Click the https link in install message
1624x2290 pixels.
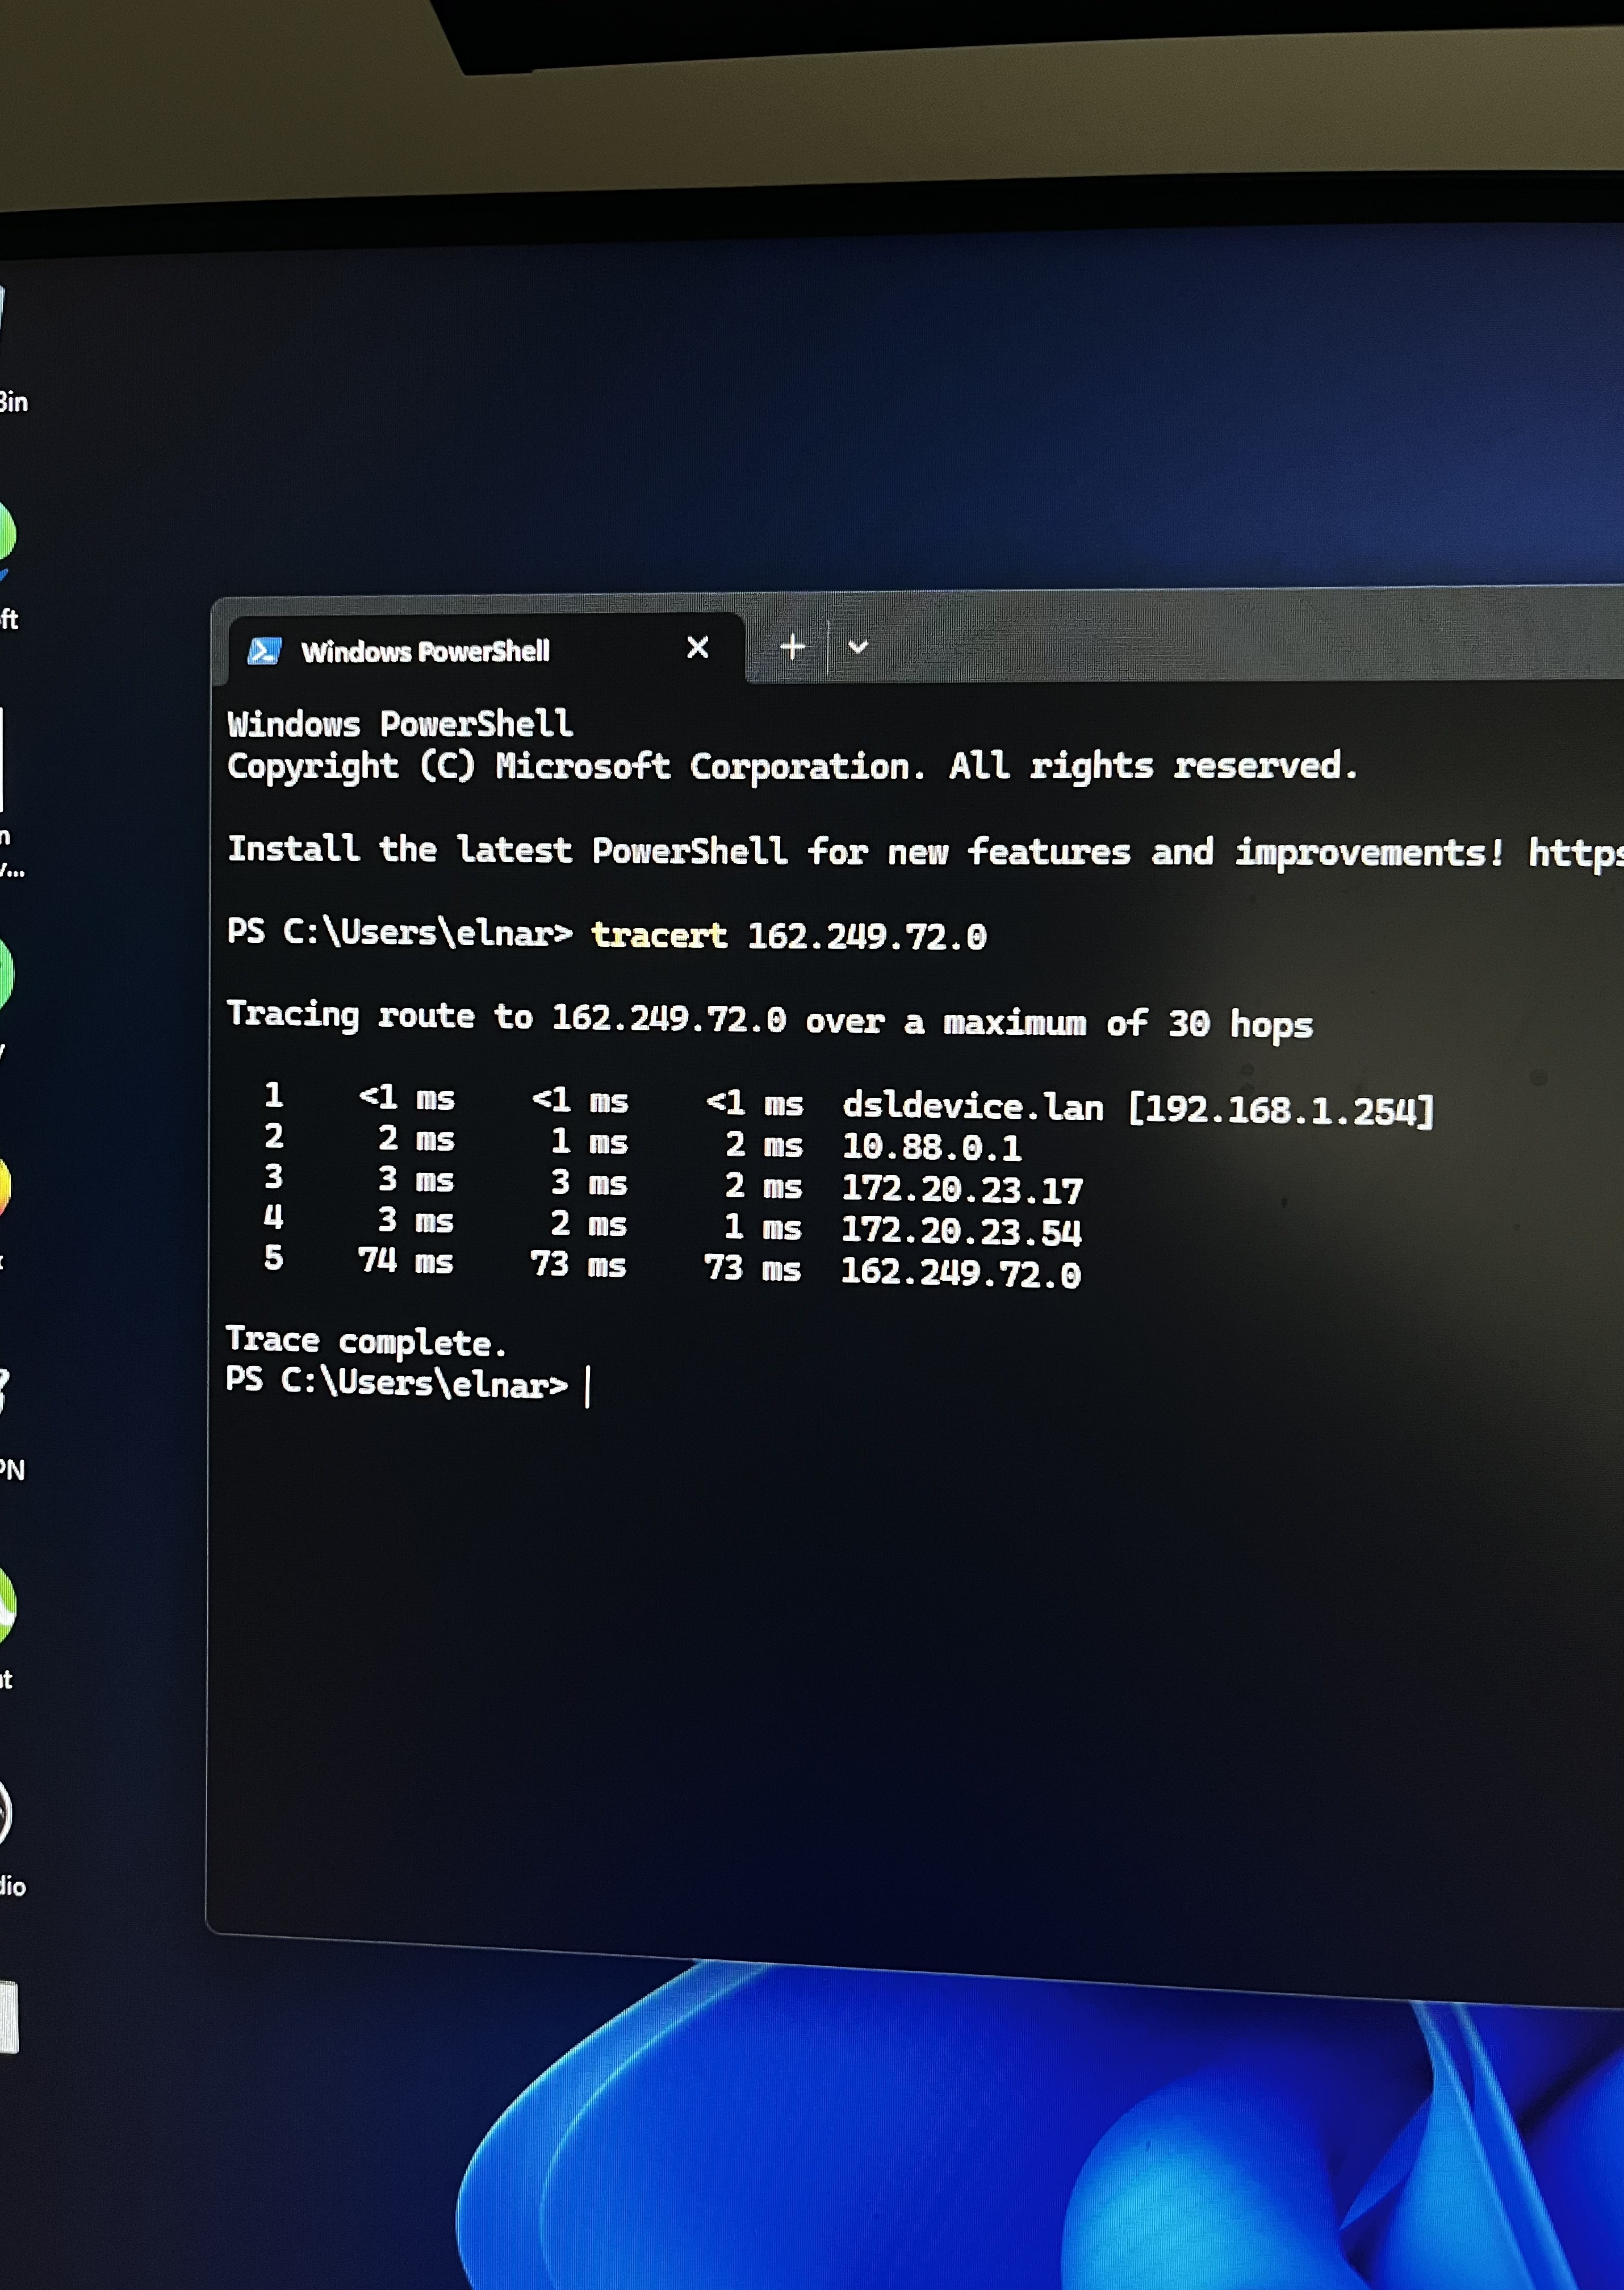[x=1574, y=854]
